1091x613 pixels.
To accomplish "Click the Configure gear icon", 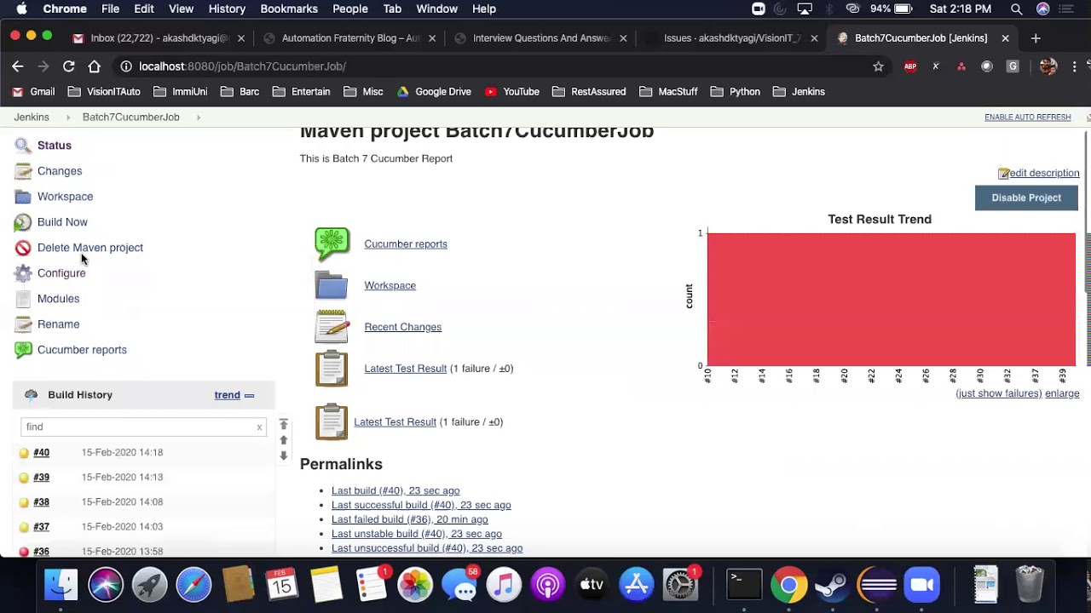I will click(x=23, y=273).
